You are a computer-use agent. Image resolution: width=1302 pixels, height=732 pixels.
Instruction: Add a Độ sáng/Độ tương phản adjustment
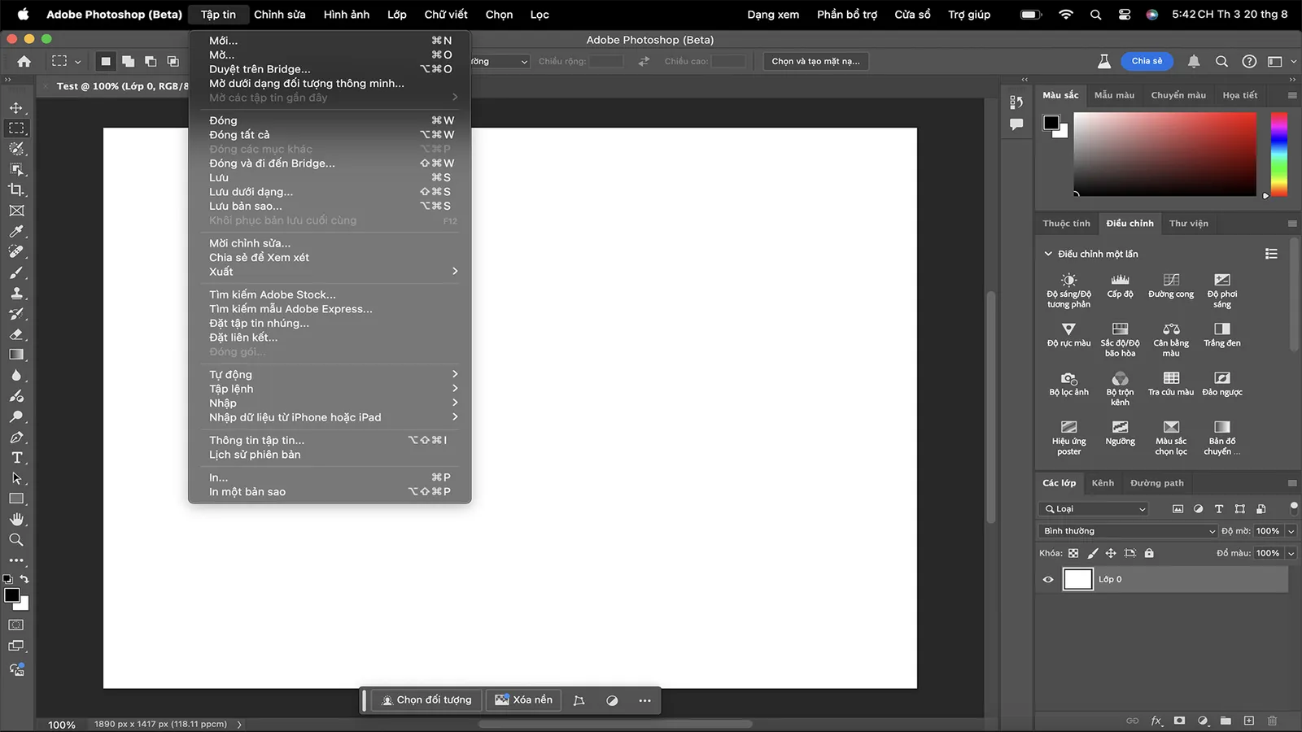point(1069,290)
